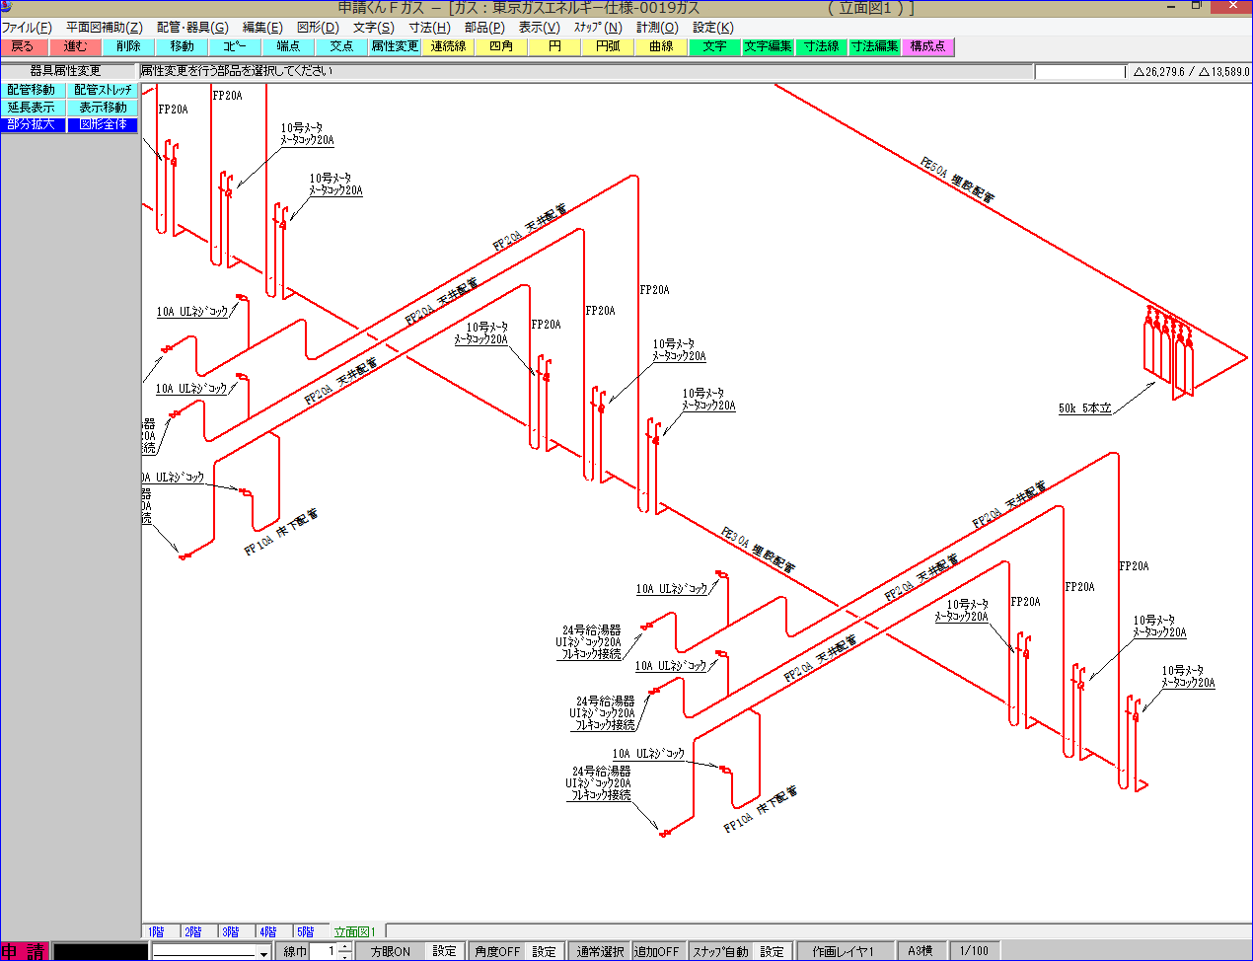
Task: Switch to the 3階 floor tab
Action: [x=230, y=931]
